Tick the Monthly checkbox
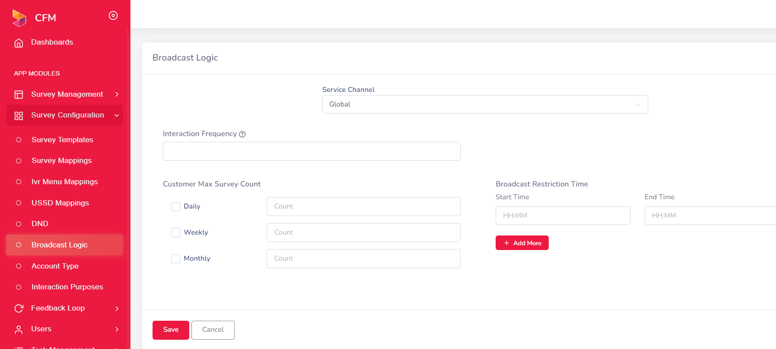 [x=176, y=259]
